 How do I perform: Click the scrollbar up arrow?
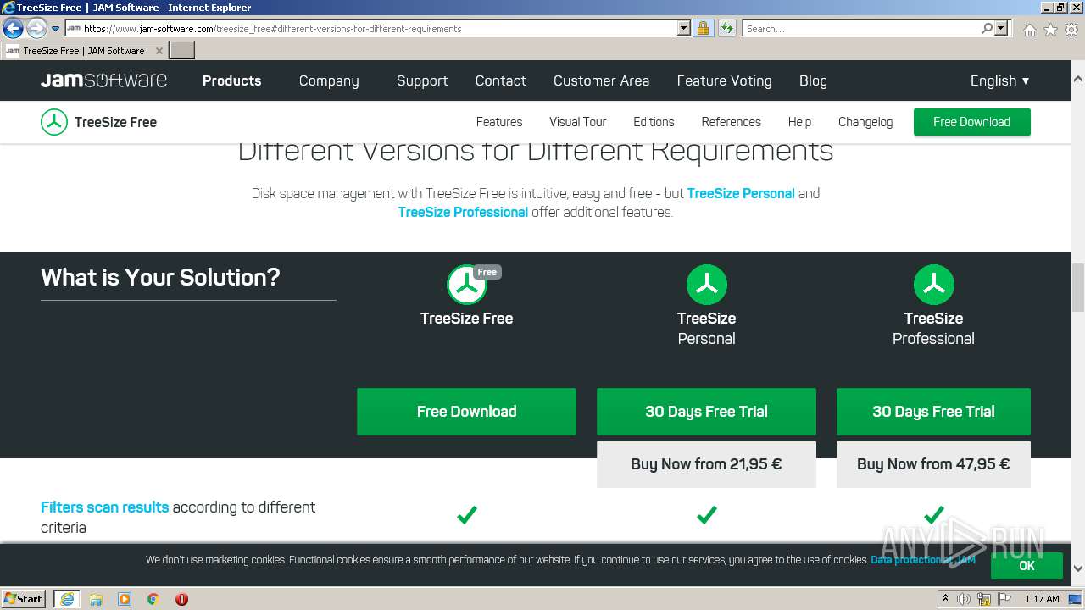1077,79
